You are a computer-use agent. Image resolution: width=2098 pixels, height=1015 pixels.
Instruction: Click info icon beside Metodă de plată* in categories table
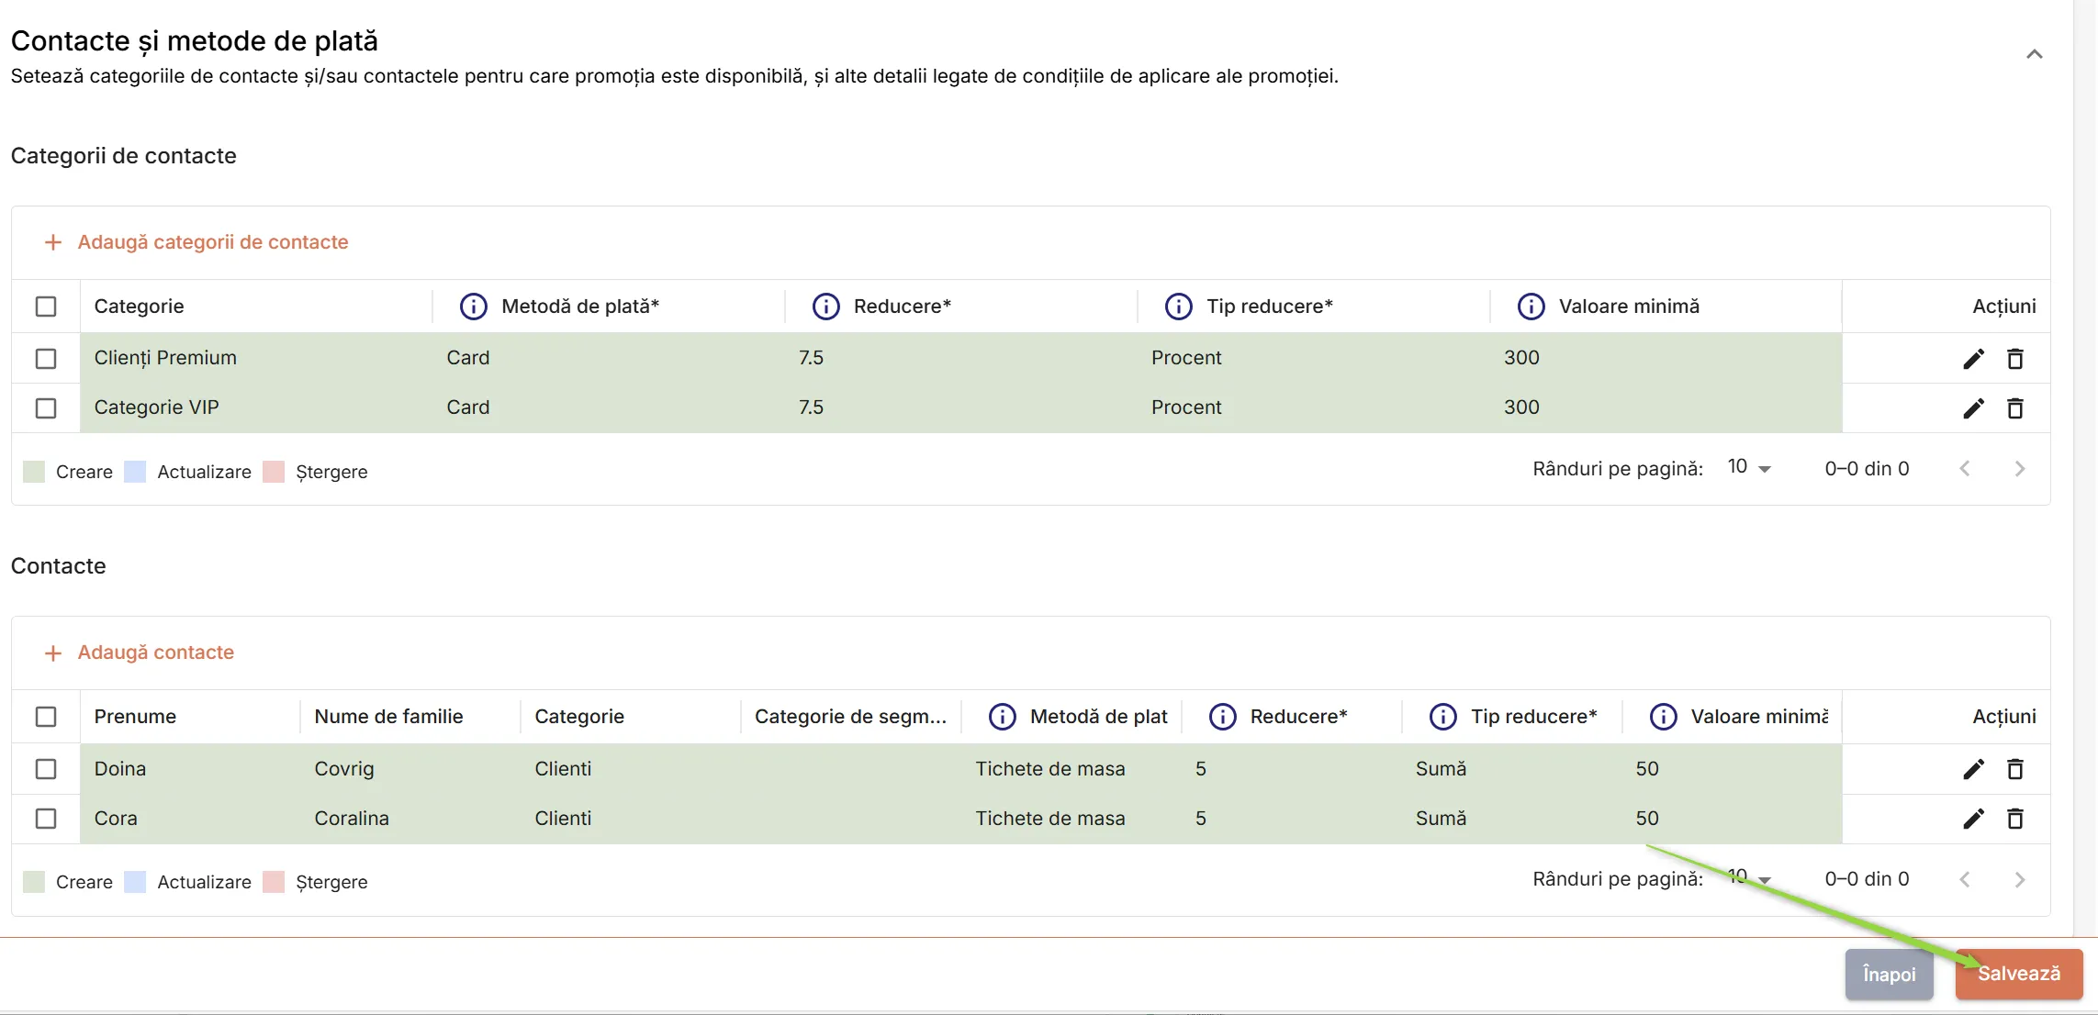[474, 307]
